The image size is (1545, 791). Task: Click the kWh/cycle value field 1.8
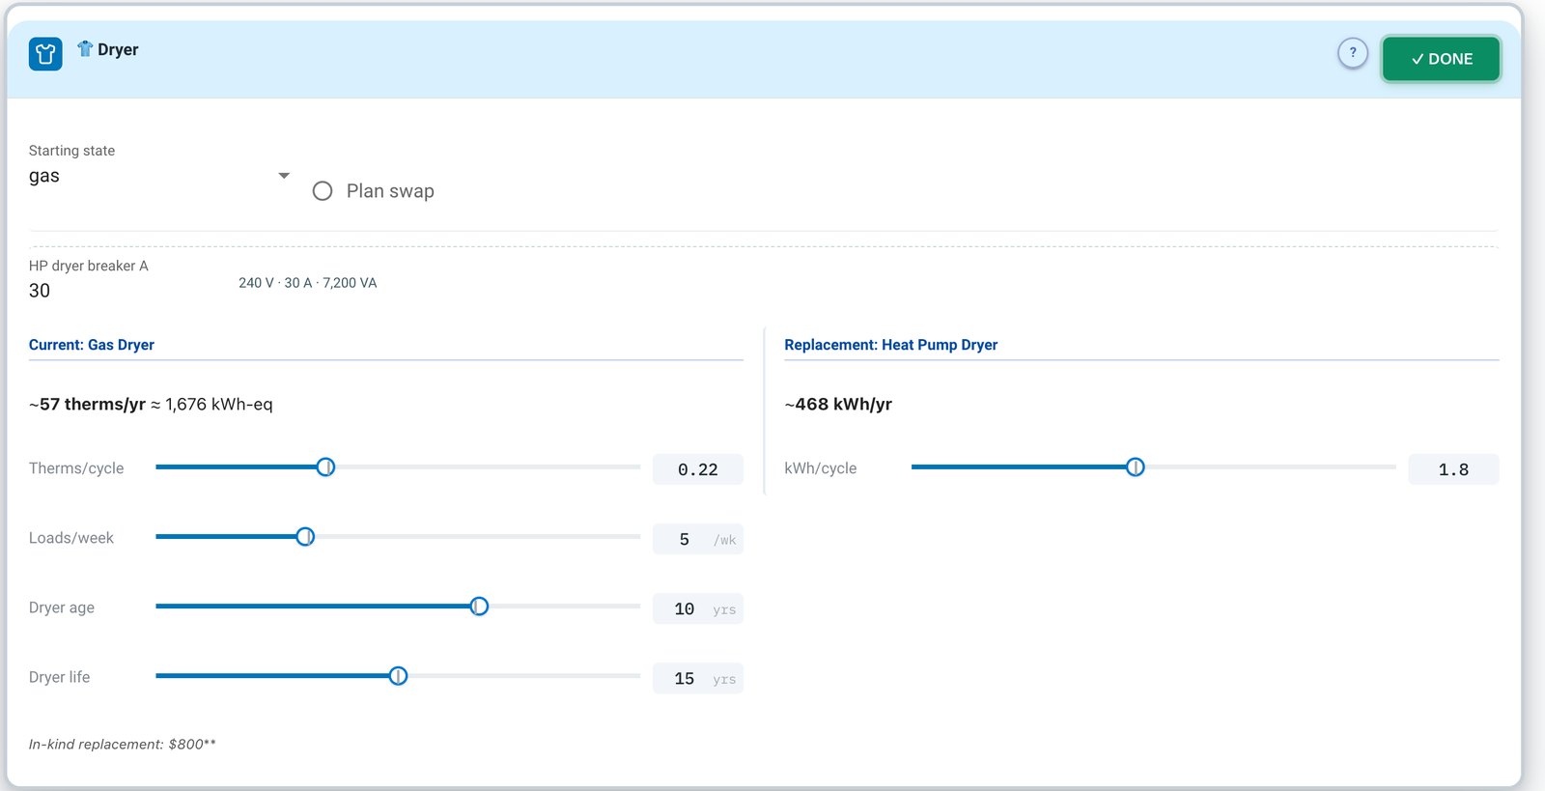pos(1453,469)
